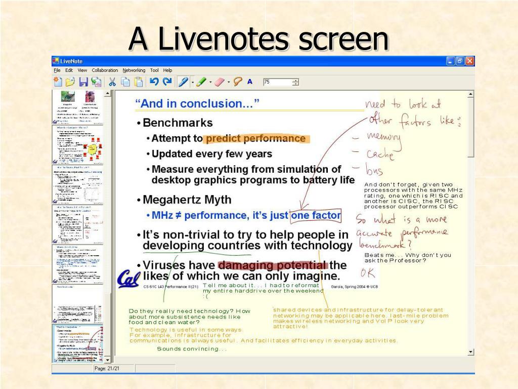Click the highlighted 'predict performance' text
The width and height of the screenshot is (518, 389).
point(255,138)
